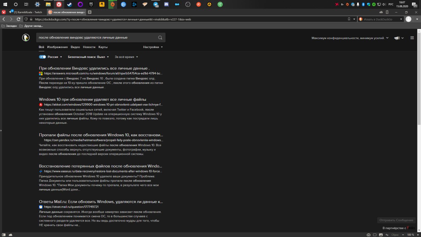The height and width of the screenshot is (237, 421).
Task: Launch Epic Games from the taskbar
Action: click(x=91, y=4)
